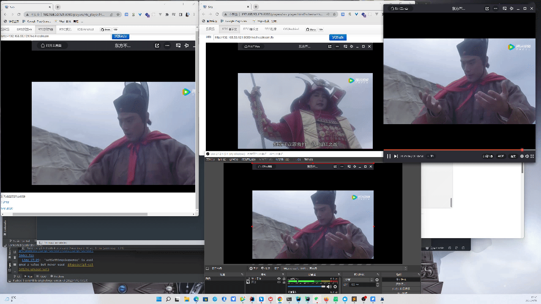The image size is (541, 304).
Task: Mute the video player's volume
Action: (527, 156)
